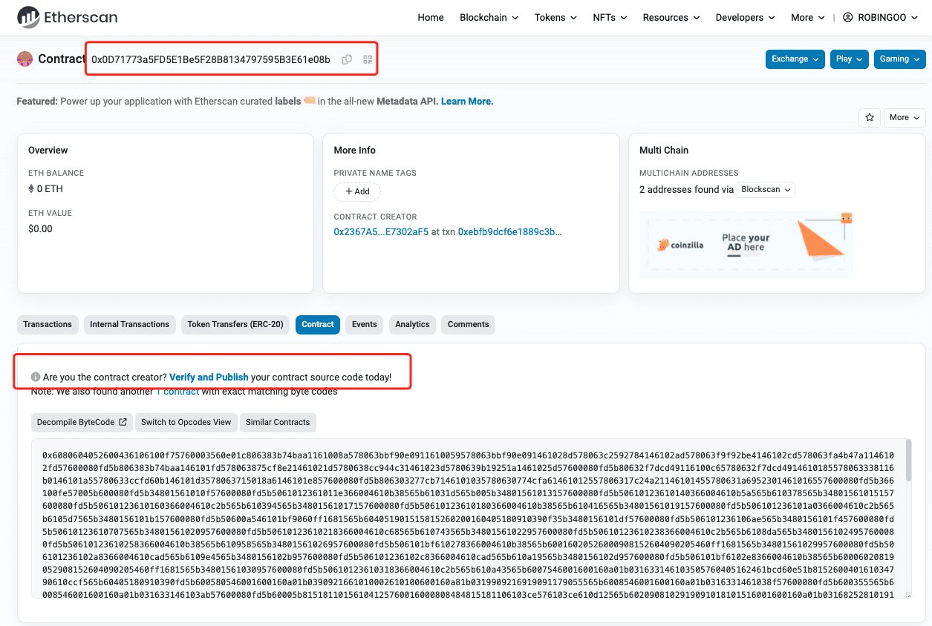Expand the Exchange dropdown button
The image size is (932, 626).
(795, 59)
